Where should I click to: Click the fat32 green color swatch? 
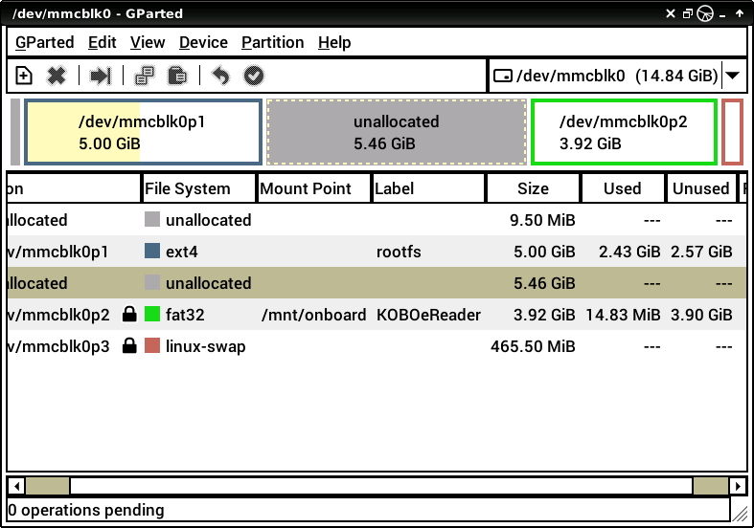click(x=152, y=315)
